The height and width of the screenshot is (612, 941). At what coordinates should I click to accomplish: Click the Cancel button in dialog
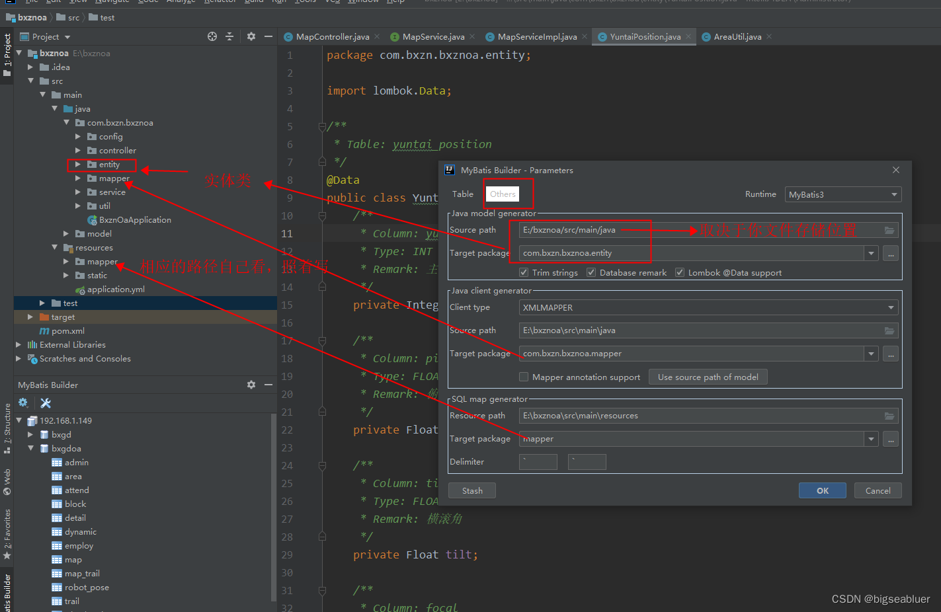click(x=878, y=490)
